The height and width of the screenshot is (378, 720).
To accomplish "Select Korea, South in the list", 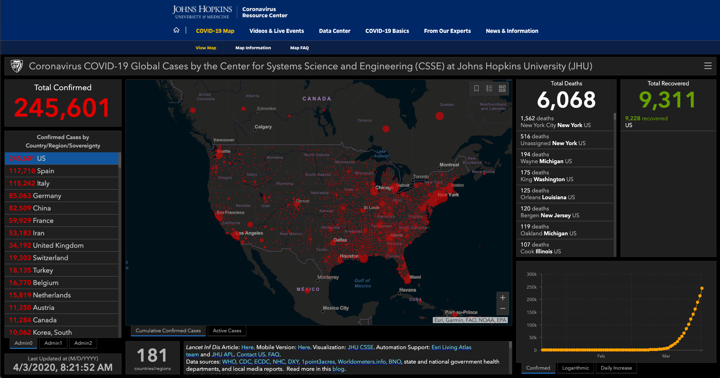I will point(61,332).
